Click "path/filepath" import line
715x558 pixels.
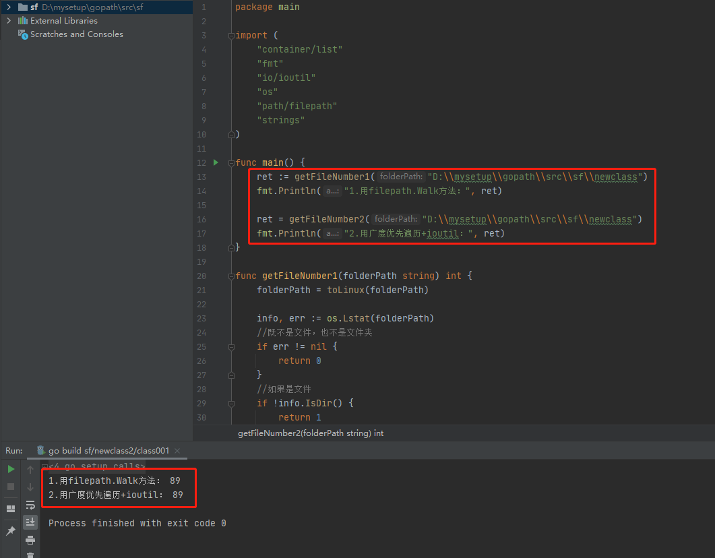(x=297, y=106)
